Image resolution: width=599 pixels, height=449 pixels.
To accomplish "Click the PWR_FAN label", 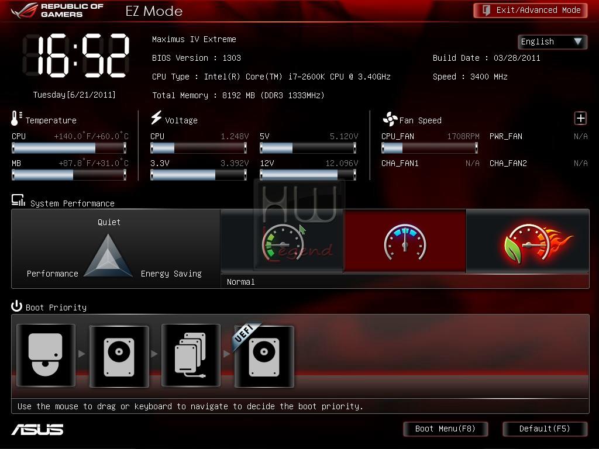I will click(506, 136).
